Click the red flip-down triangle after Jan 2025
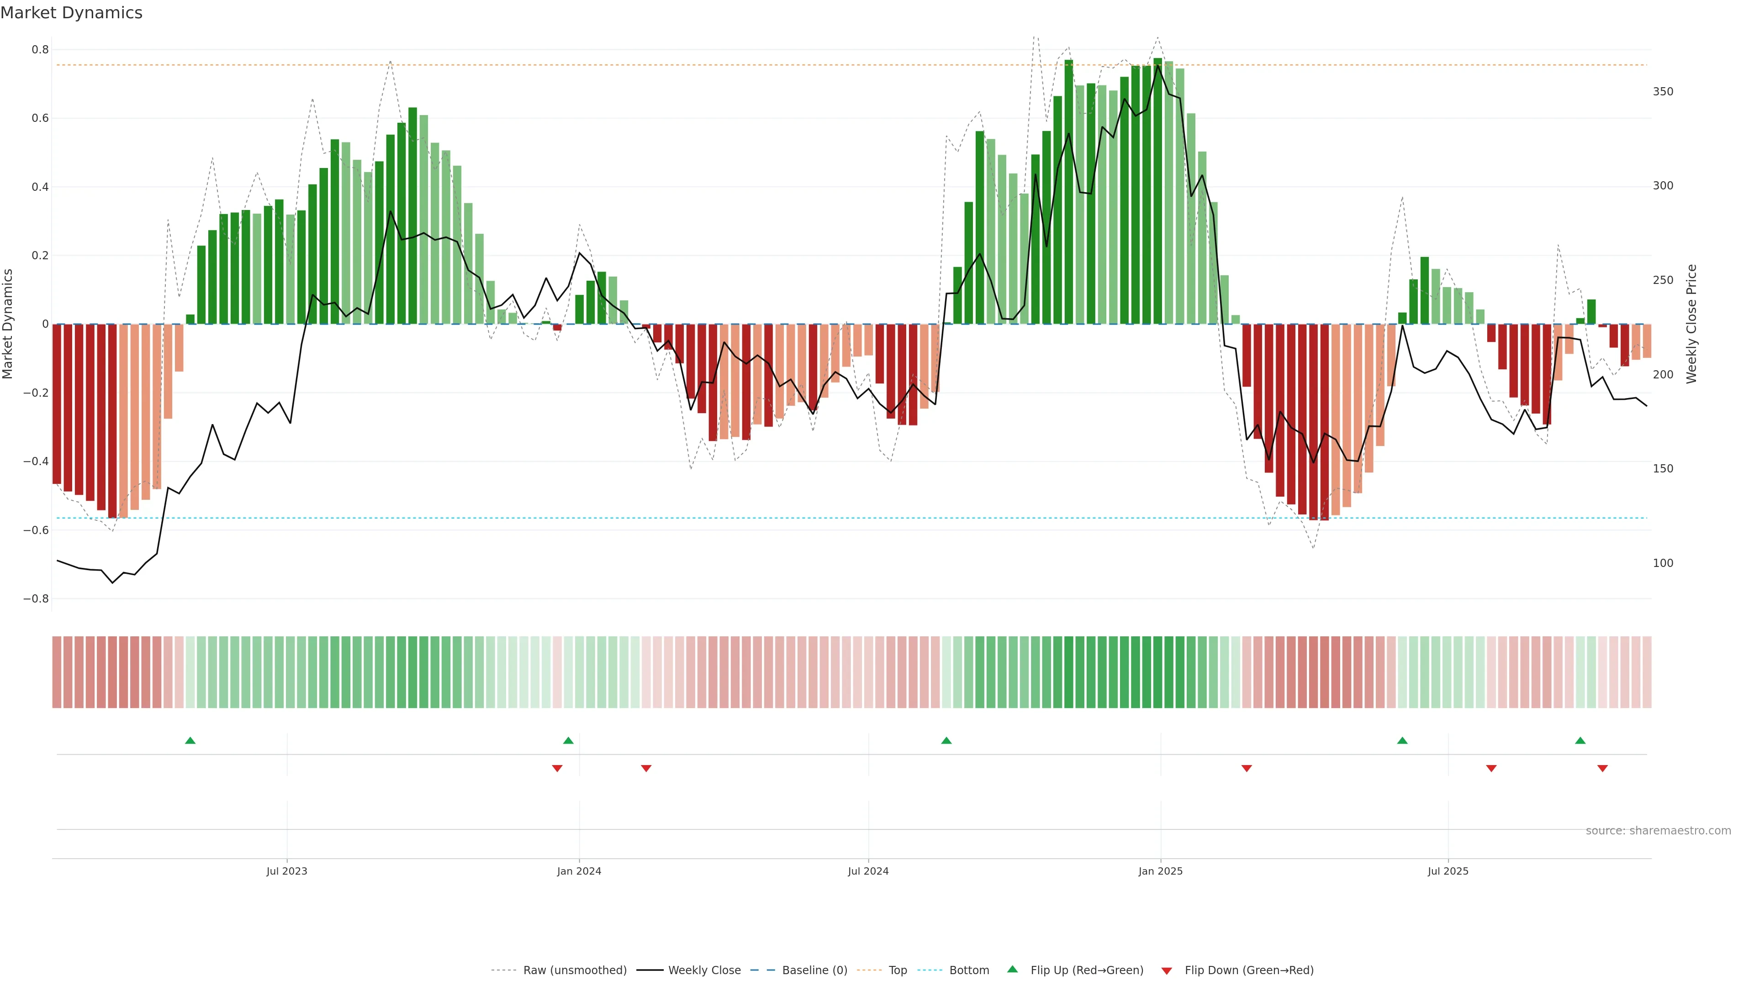 point(1246,768)
